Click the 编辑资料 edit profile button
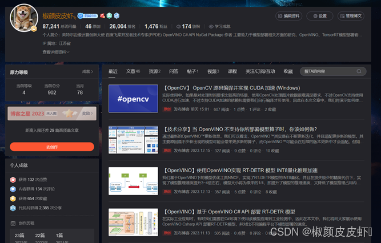The image size is (381, 243). (288, 16)
